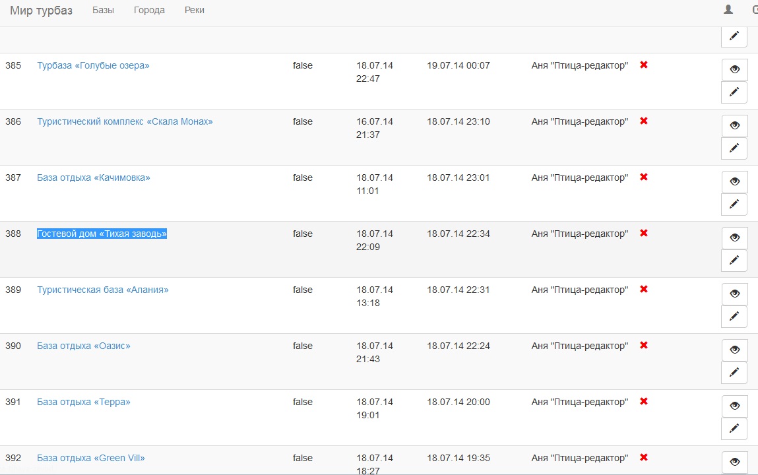Go to the «Реки» navigation item
The width and height of the screenshot is (758, 475).
[x=195, y=11]
